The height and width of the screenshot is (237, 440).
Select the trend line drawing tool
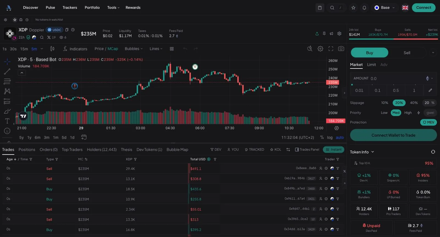(x=7, y=71)
